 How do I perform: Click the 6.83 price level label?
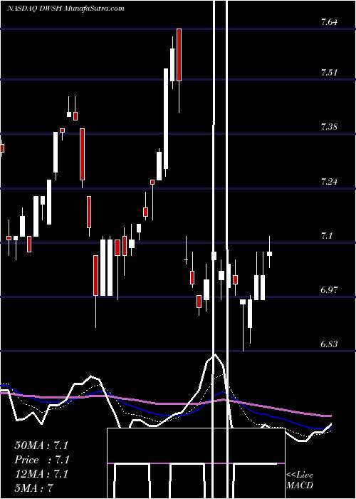pyautogui.click(x=329, y=344)
